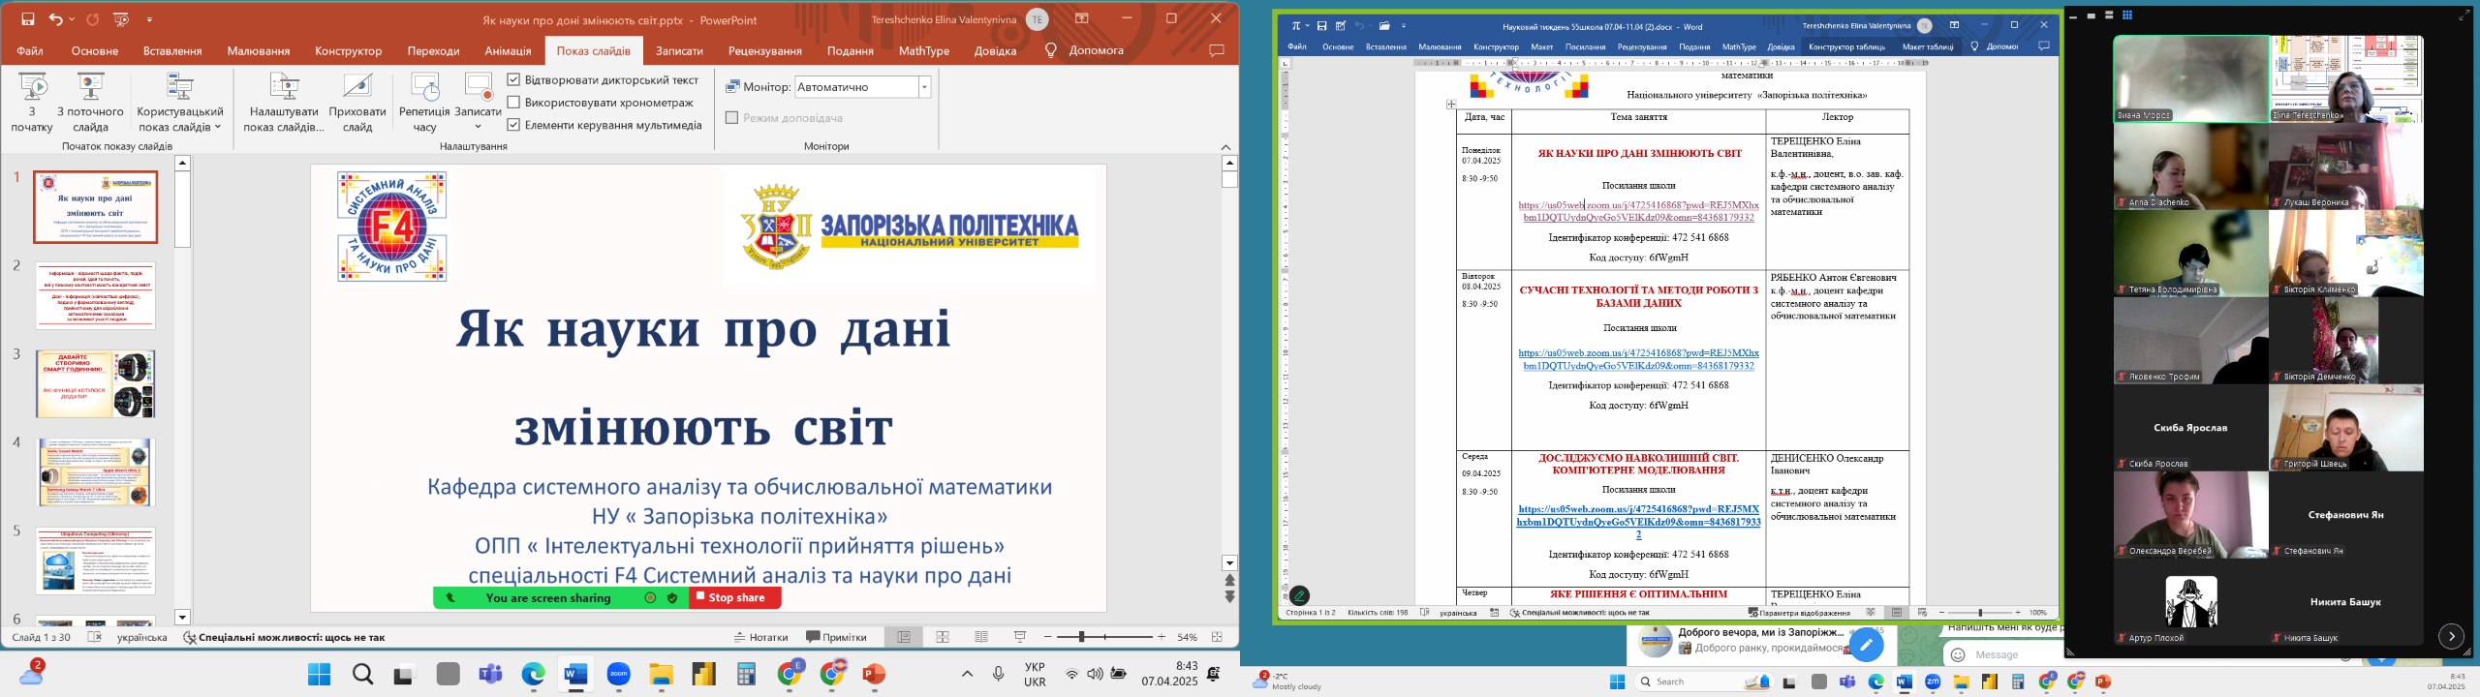Image resolution: width=2480 pixels, height=697 pixels.
Task: Select slide 3 thumbnail in slide panel
Action: (x=95, y=384)
